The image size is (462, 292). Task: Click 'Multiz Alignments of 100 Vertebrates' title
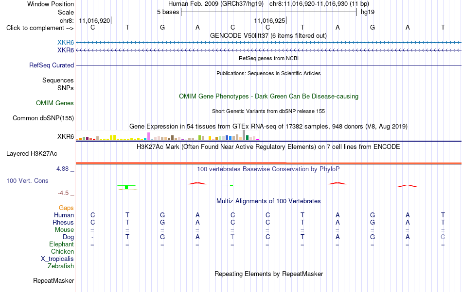(268, 201)
